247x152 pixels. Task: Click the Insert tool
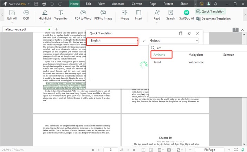click(x=138, y=15)
